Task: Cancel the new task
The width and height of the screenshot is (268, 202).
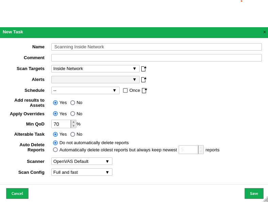Action: pos(17,193)
